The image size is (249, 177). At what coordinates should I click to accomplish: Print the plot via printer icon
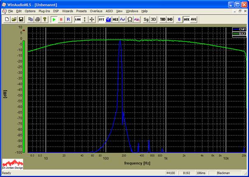tap(37, 19)
